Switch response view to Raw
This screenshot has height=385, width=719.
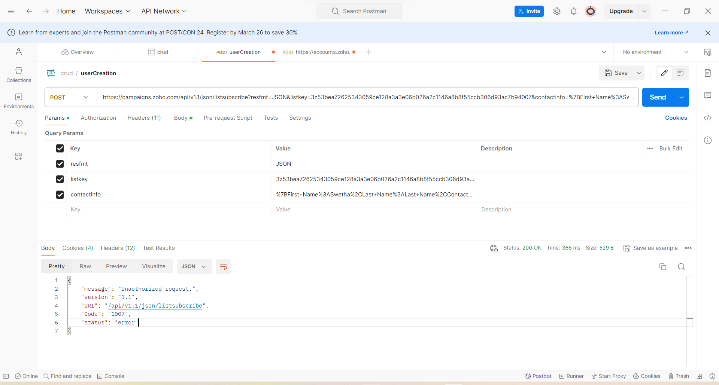coord(85,266)
